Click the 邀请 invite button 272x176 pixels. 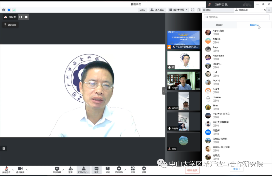pyautogui.click(x=71, y=170)
